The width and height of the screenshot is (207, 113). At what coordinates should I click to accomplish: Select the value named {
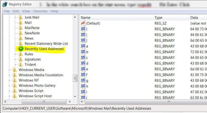(x=87, y=29)
